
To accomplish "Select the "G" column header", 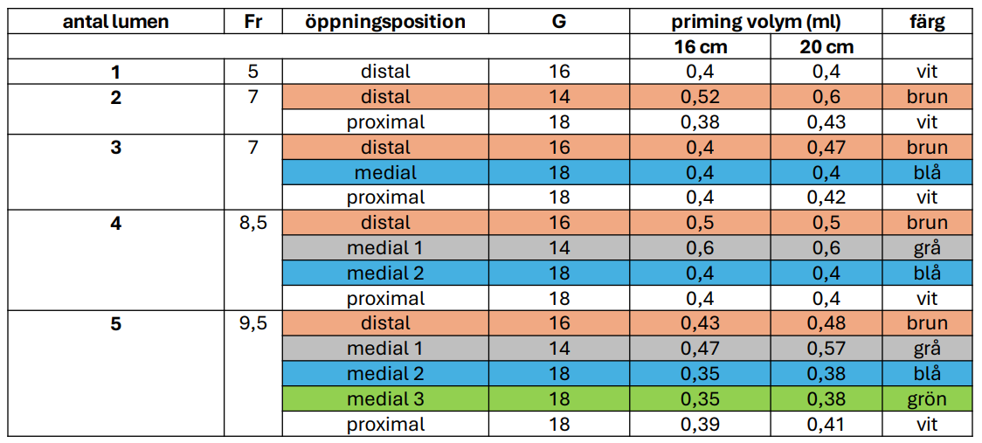I will pos(559,22).
